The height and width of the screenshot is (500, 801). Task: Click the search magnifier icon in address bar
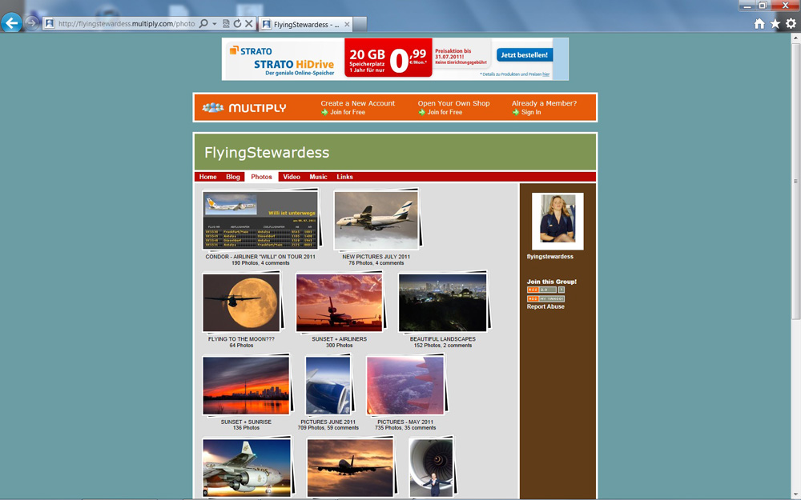click(203, 24)
